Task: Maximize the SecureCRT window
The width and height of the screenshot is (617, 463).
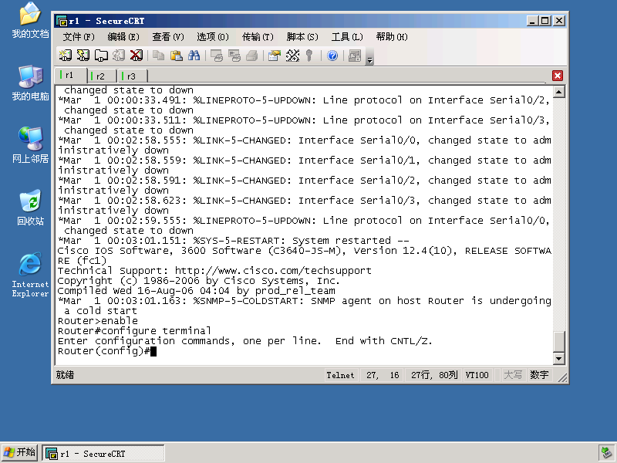Action: [545, 21]
